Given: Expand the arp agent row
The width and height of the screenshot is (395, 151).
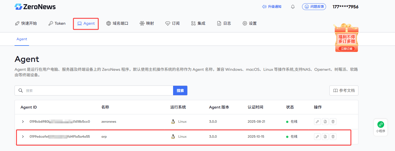Looking at the screenshot, I should click(x=23, y=137).
